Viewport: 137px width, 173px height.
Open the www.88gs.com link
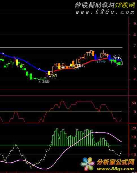tap(115, 169)
